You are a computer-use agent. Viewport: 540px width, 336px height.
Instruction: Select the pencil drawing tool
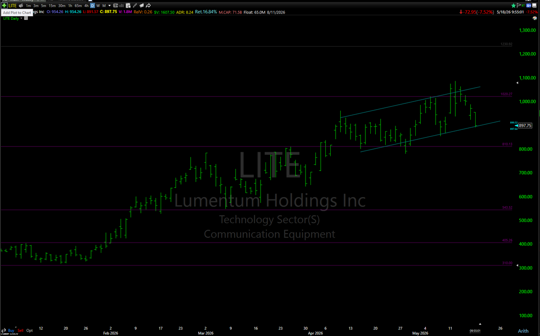(135, 6)
